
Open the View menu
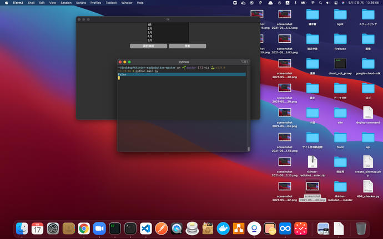[x=53, y=3]
